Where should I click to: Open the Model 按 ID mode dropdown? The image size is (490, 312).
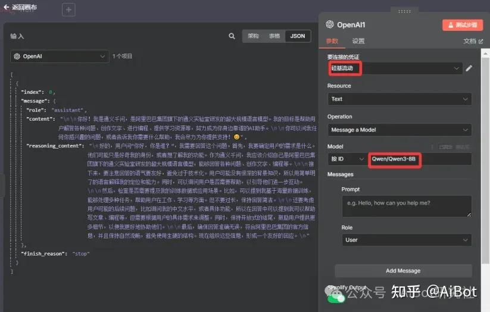point(348,159)
